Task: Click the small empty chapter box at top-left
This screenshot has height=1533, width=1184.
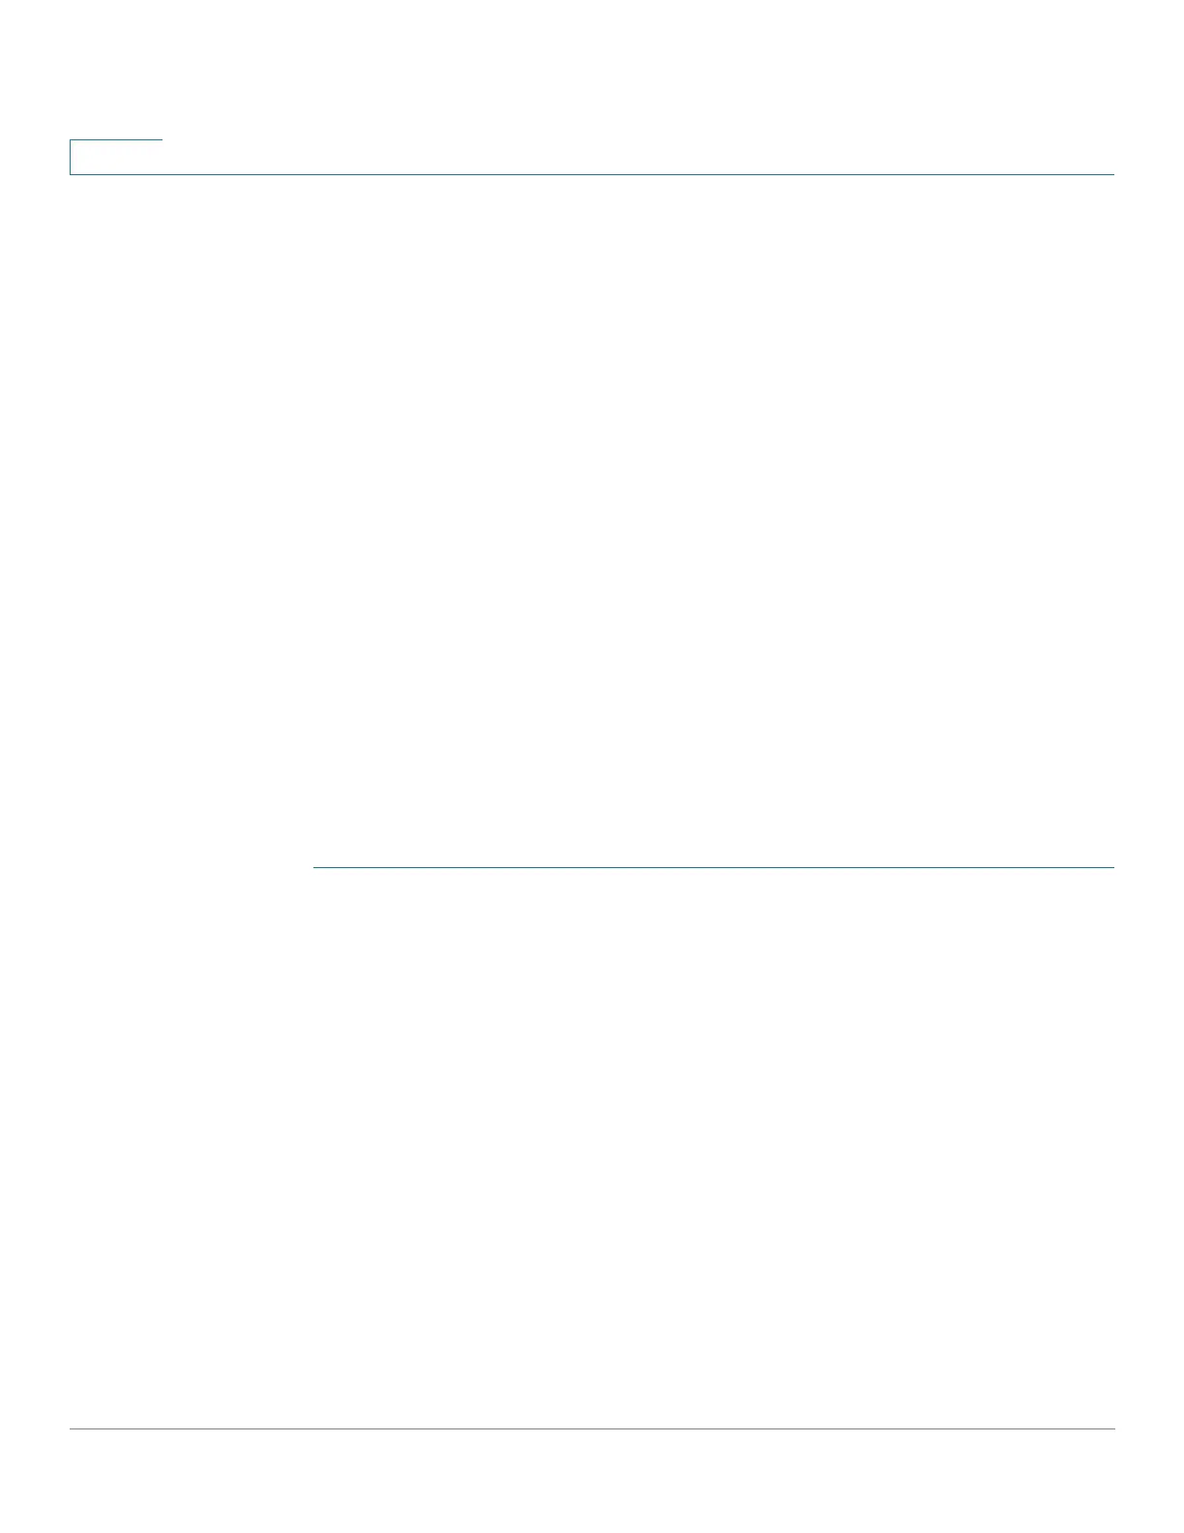Action: [116, 157]
